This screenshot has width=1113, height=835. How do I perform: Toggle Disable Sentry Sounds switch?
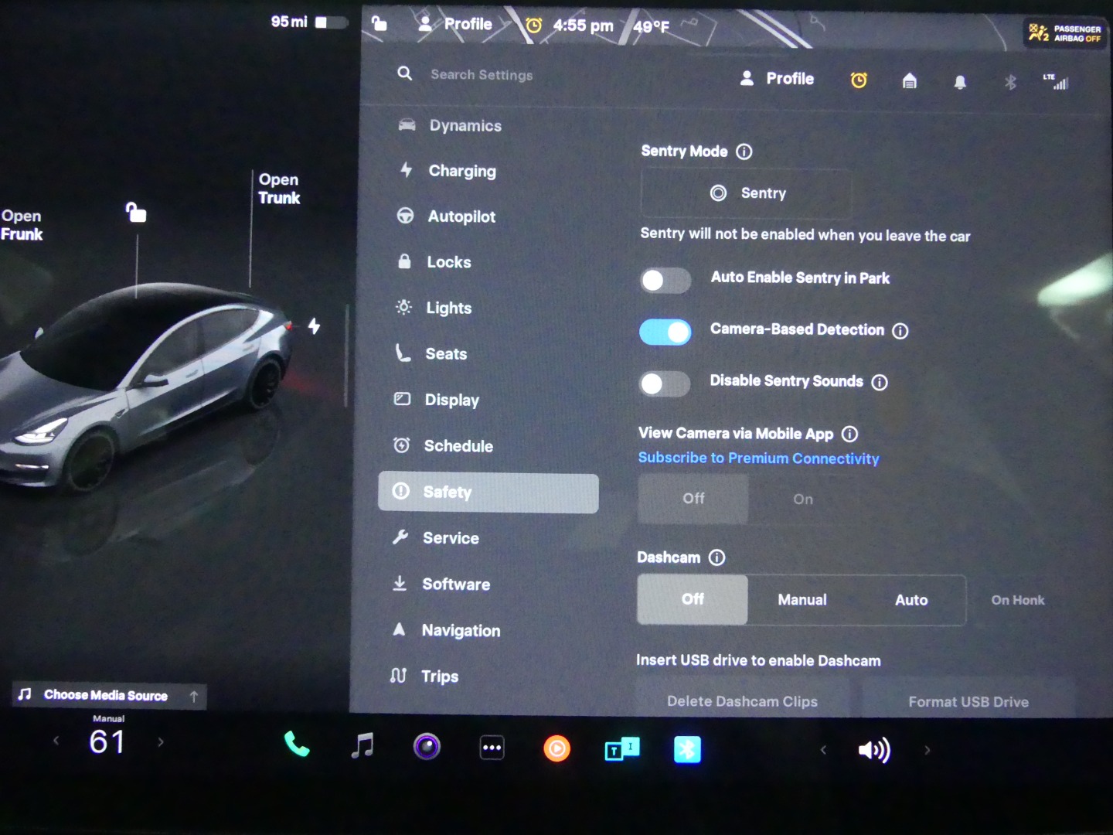click(x=664, y=383)
